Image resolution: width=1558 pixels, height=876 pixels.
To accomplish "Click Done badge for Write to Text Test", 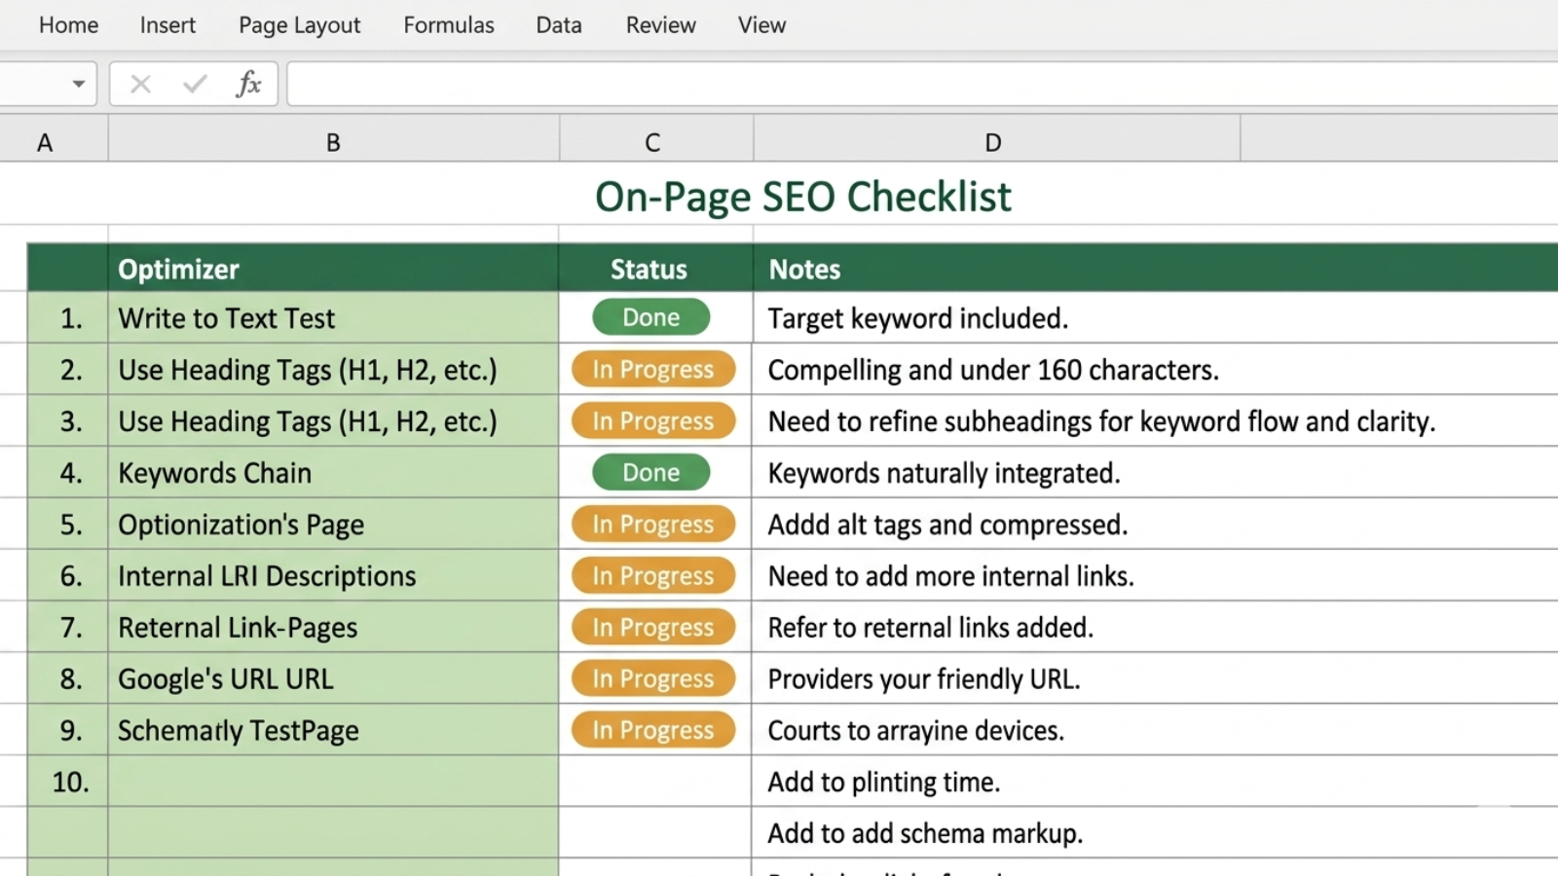I will (651, 317).
